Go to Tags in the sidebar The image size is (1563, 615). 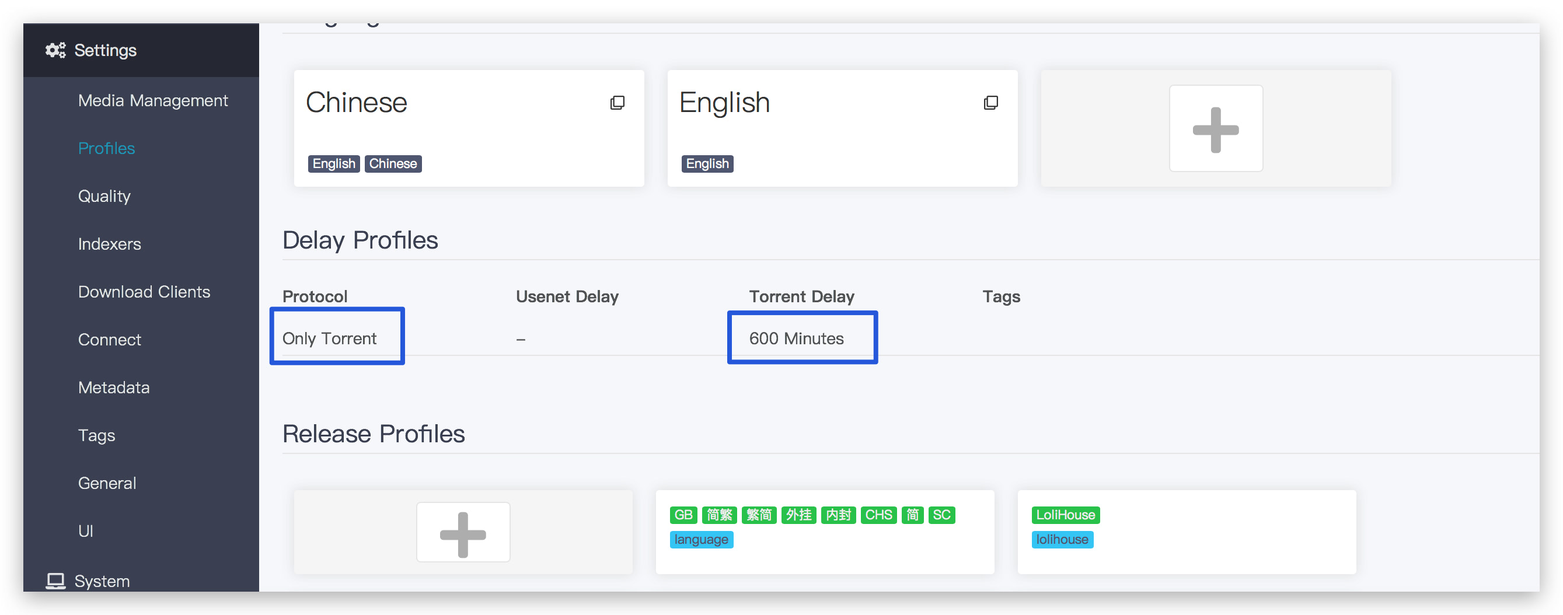point(96,435)
